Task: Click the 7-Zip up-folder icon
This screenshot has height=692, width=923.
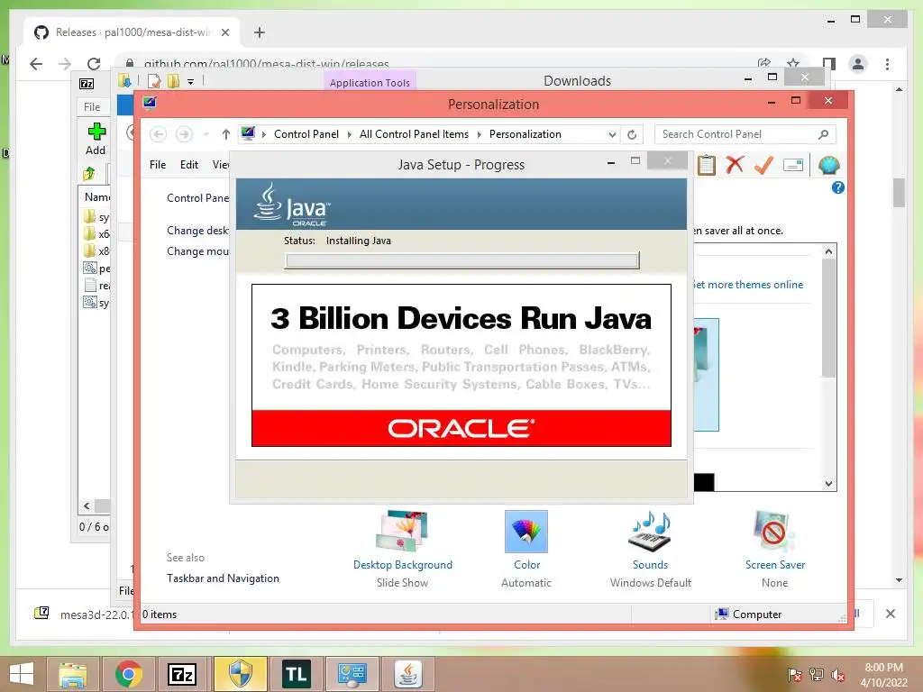Action: point(89,174)
